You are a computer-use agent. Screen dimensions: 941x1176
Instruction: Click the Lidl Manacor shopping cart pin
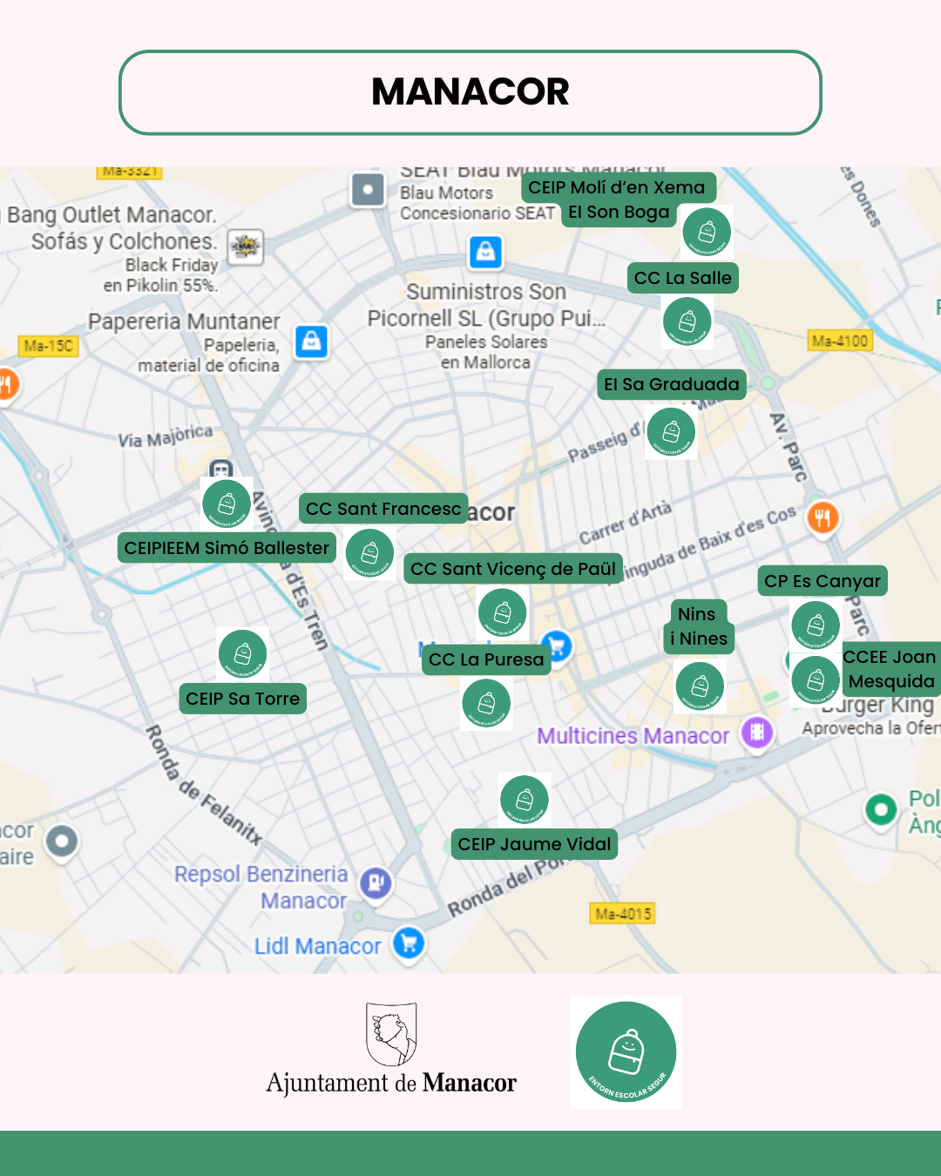pos(409,943)
